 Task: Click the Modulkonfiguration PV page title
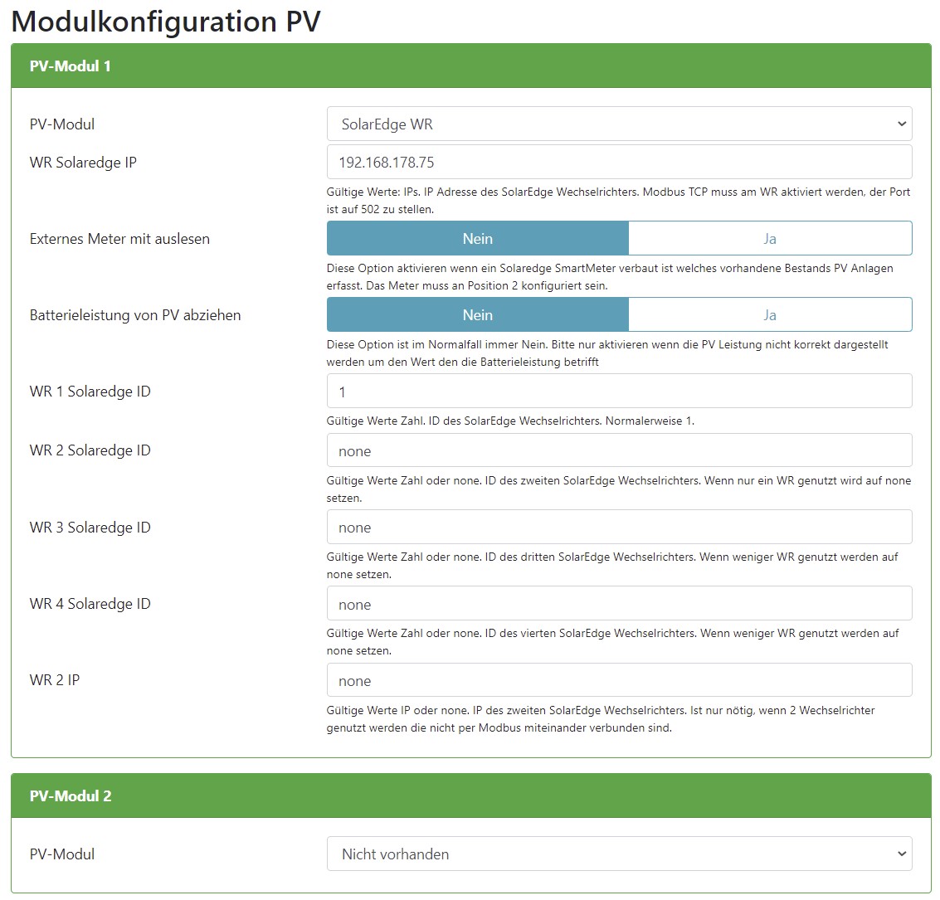(166, 21)
